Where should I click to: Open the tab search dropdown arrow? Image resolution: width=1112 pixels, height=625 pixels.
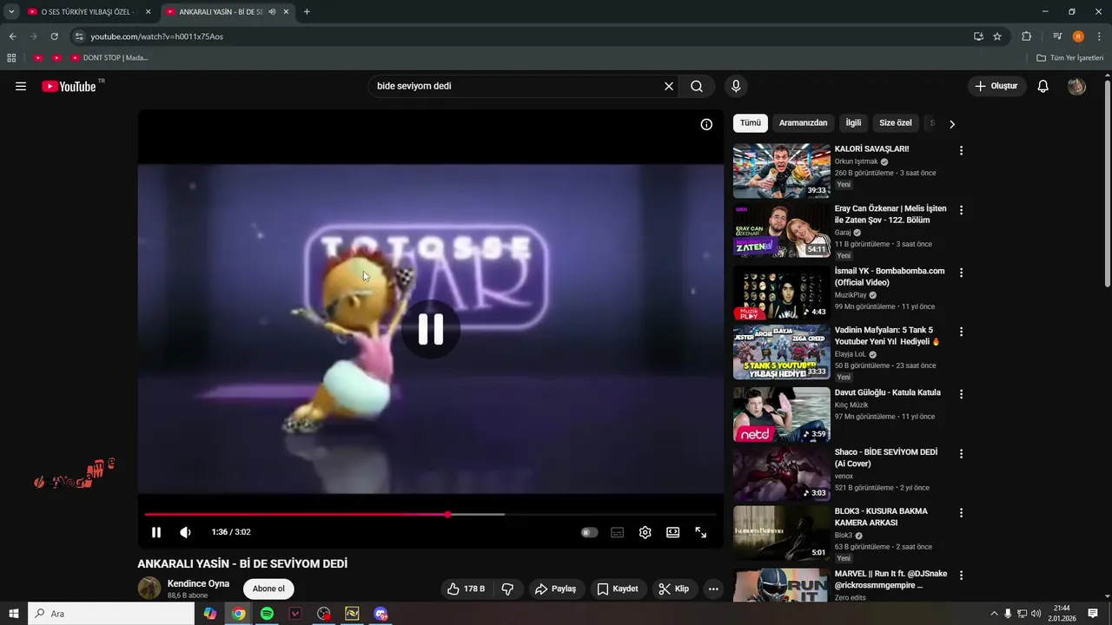tap(11, 12)
